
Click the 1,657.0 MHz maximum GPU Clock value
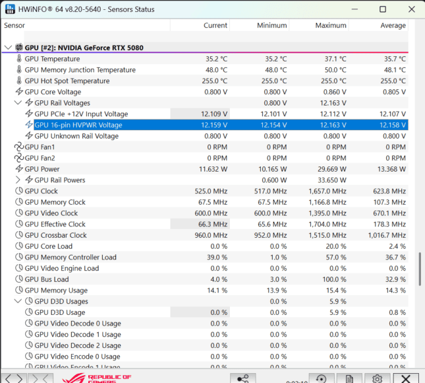coord(327,191)
